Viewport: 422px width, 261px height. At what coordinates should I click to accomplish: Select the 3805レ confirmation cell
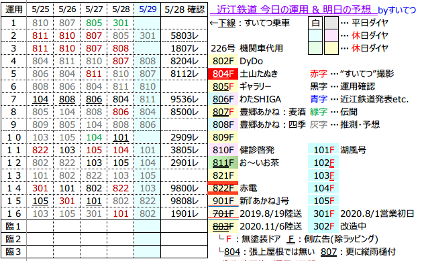(x=184, y=150)
